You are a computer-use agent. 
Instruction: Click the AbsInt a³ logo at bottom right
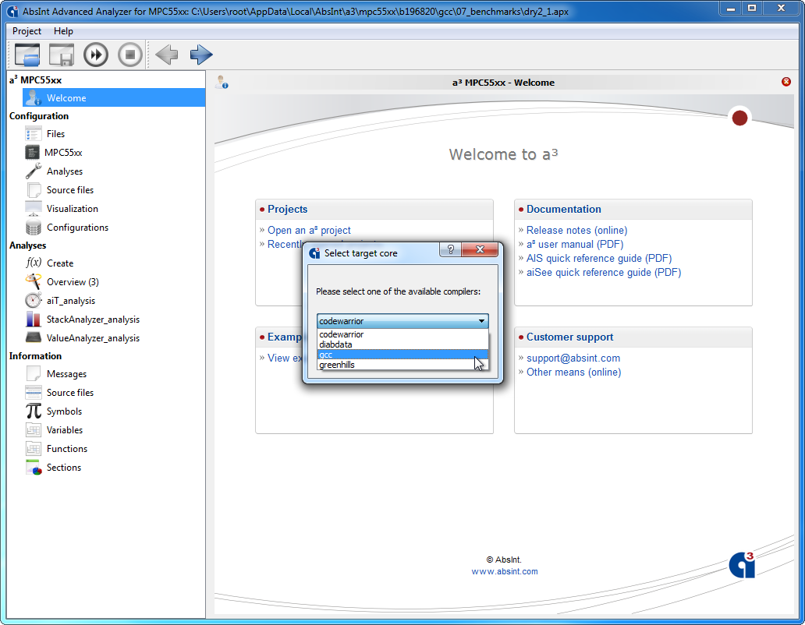[742, 564]
